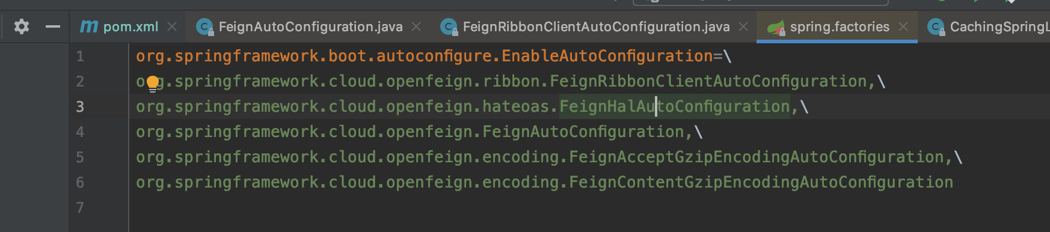Click FeignRibbonClientAutoConfiguration in line 2
Viewport: 1050px width, 232px height.
point(708,81)
